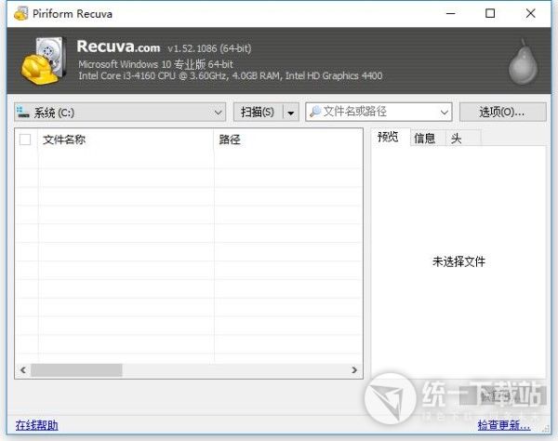558x441 pixels.
Task: Click the 未选择文件 preview message
Action: pyautogui.click(x=458, y=261)
